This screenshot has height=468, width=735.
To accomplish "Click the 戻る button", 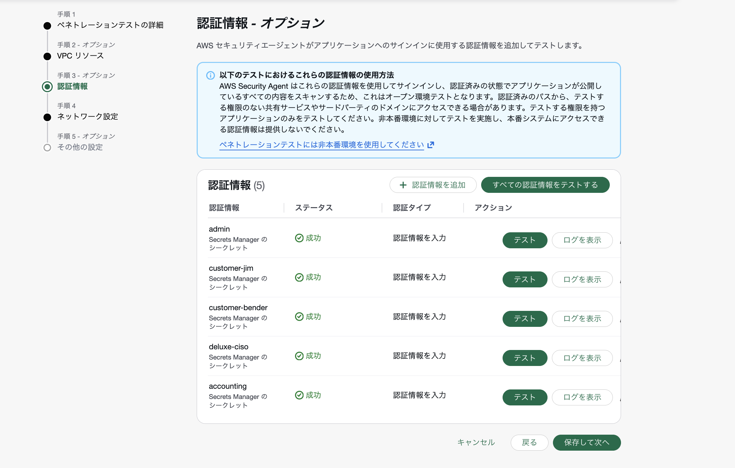I will tap(529, 442).
